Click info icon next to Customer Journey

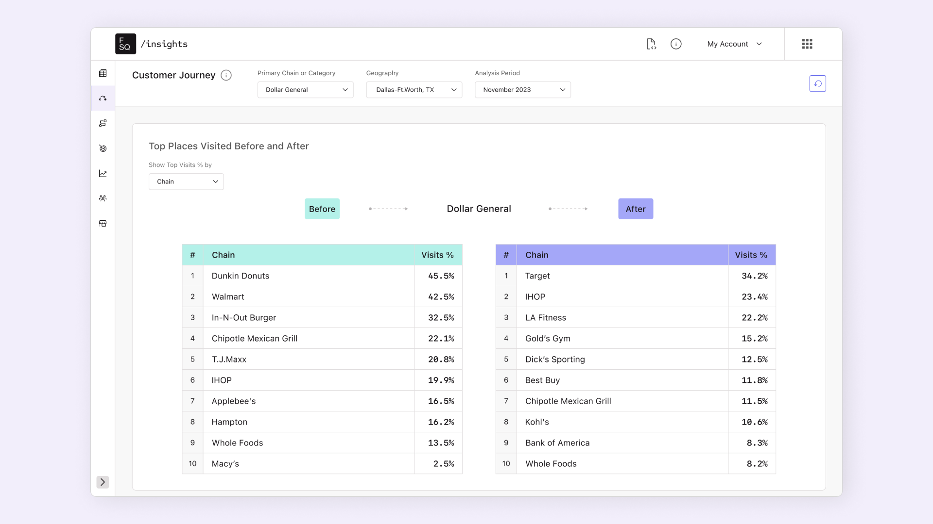coord(226,75)
